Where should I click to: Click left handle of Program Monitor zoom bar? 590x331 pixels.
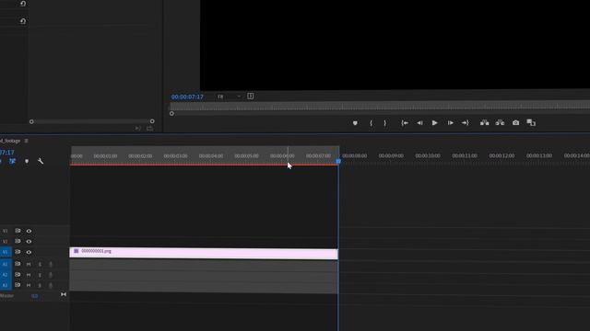click(x=172, y=114)
